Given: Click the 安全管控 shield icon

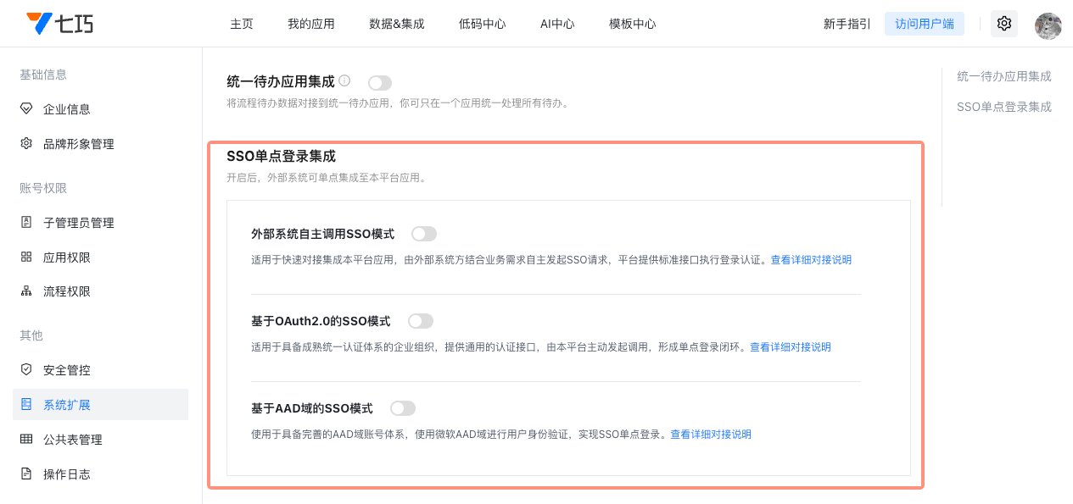Looking at the screenshot, I should click(x=26, y=370).
